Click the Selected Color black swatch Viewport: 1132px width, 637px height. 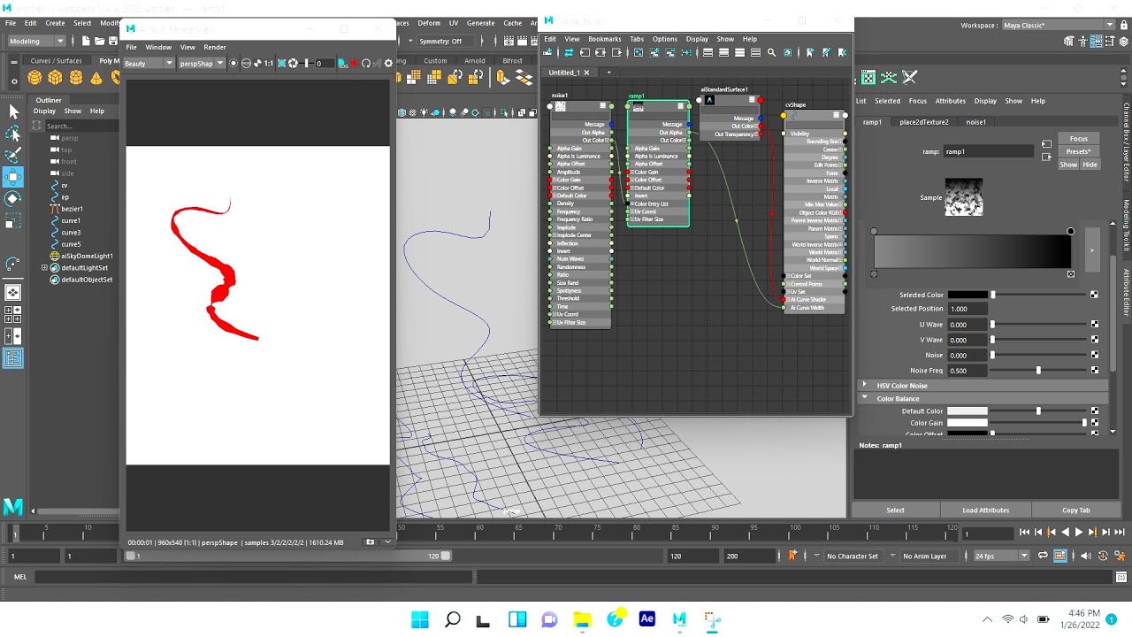coord(968,295)
